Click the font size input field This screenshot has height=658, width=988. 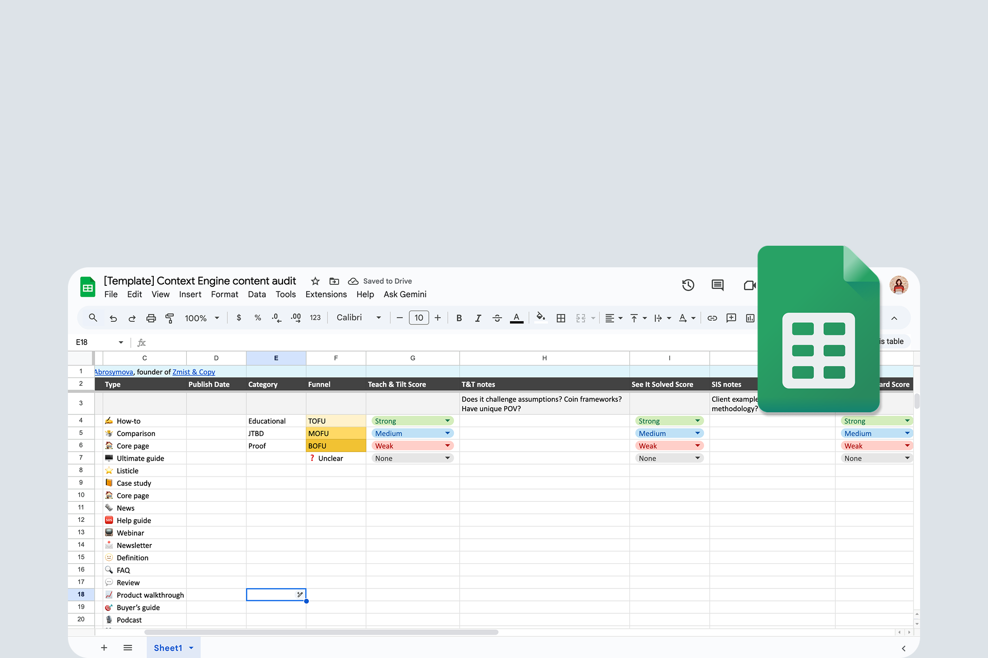click(418, 318)
